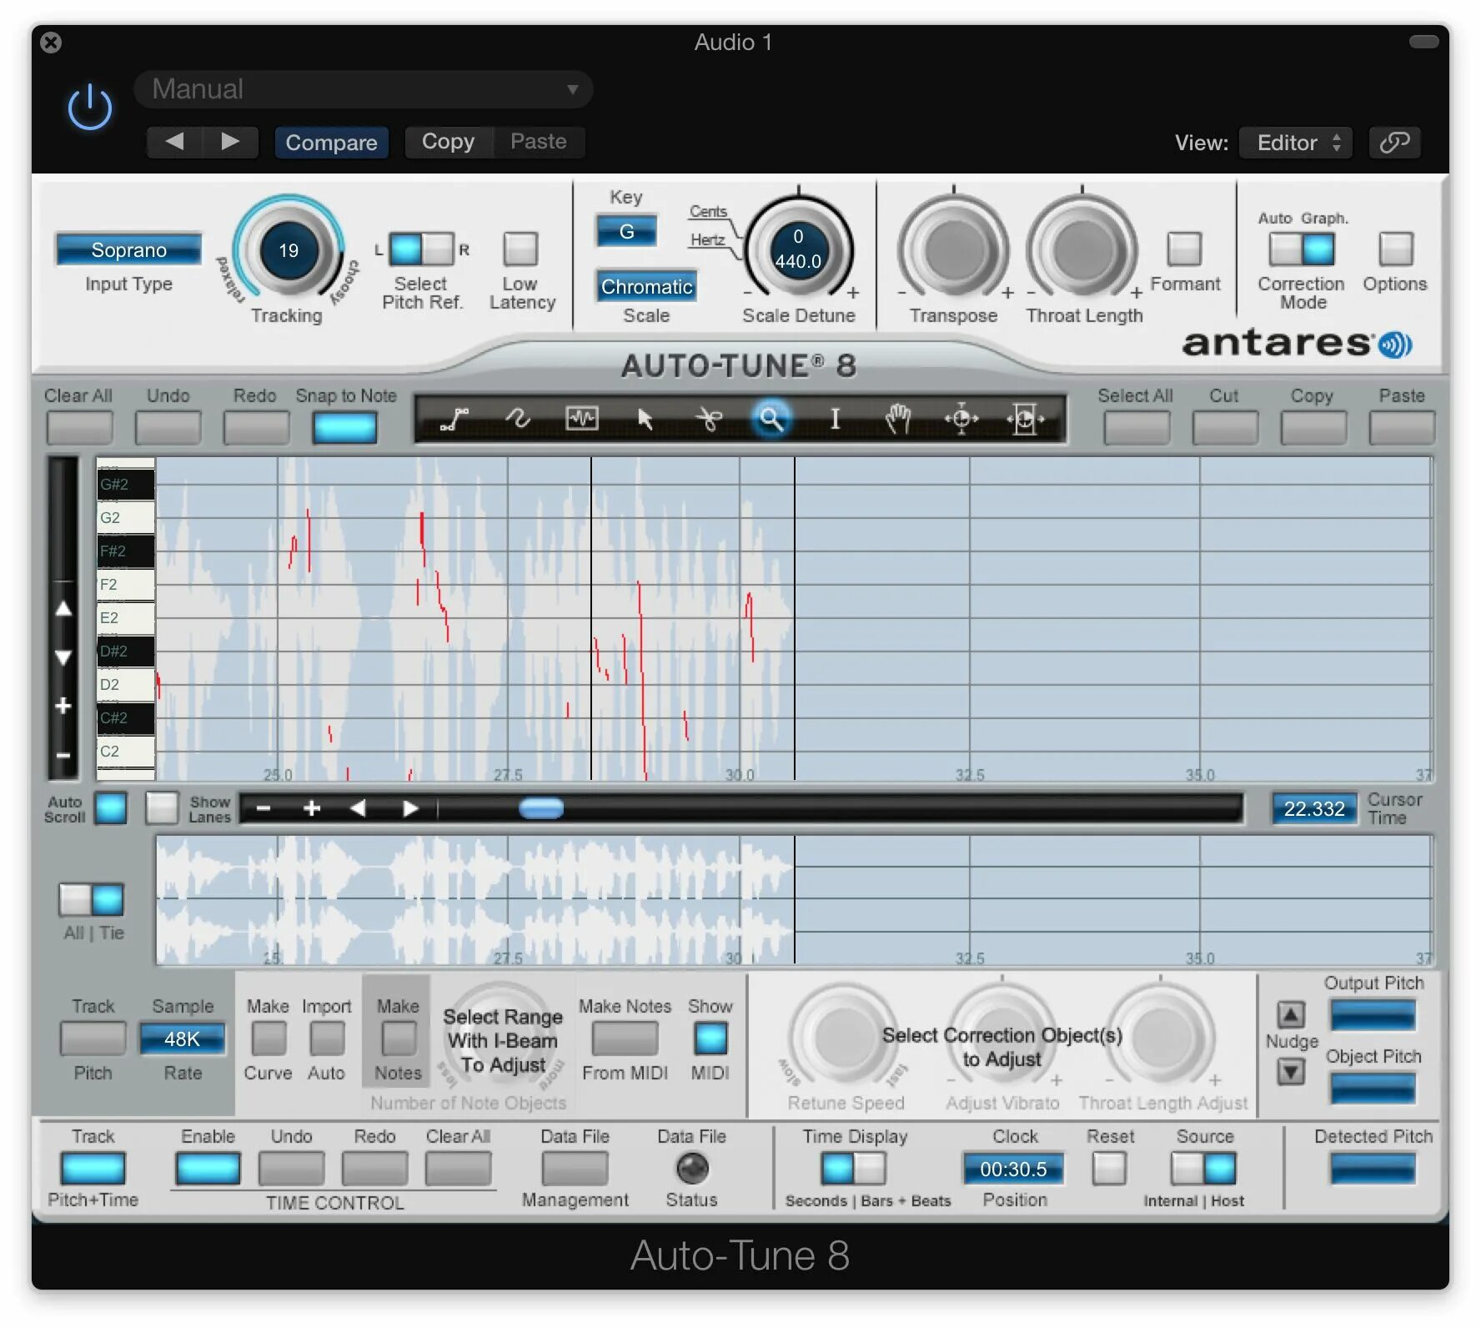Click the sidechain link icon beside View
The image size is (1481, 1328).
pyautogui.click(x=1395, y=143)
